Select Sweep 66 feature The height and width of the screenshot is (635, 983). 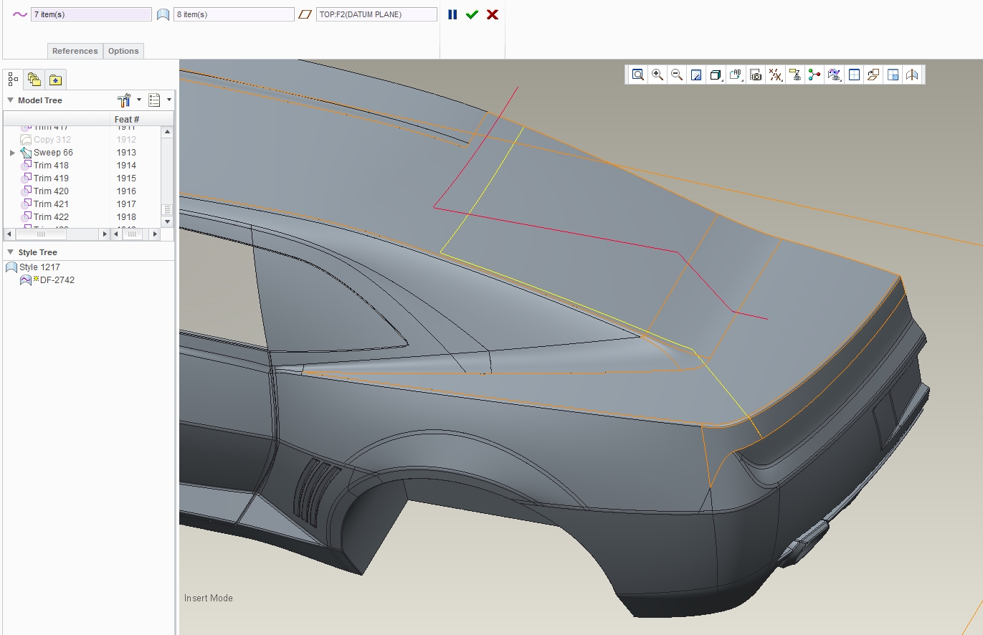click(53, 153)
